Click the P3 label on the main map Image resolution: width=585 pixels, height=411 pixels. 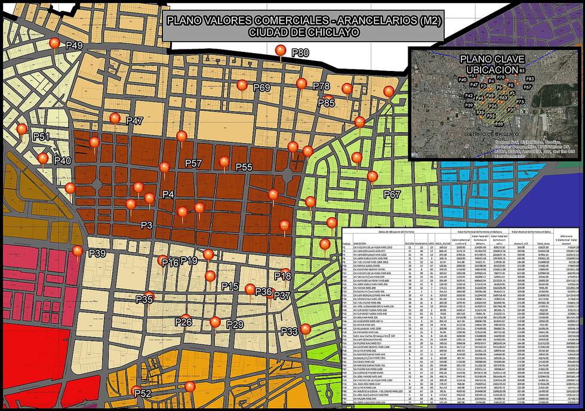click(147, 225)
